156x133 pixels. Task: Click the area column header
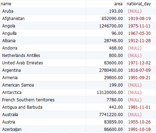point(105,4)
